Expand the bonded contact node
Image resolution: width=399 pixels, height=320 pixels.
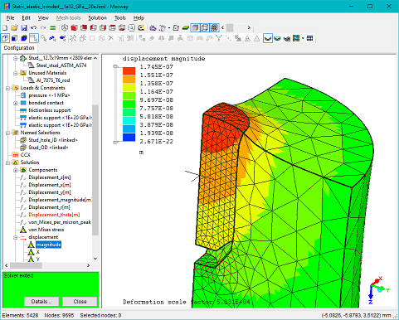pyautogui.click(x=16, y=103)
